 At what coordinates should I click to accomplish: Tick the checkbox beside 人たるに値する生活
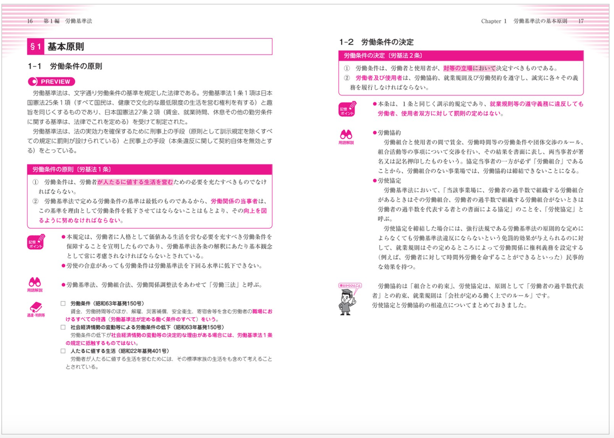[x=63, y=351]
